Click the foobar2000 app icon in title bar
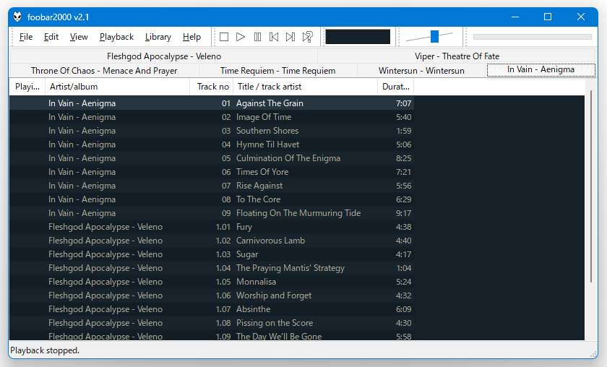This screenshot has height=367, width=607. pos(17,17)
